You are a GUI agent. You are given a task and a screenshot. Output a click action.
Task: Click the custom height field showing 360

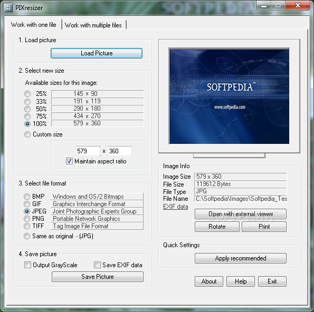(119, 151)
